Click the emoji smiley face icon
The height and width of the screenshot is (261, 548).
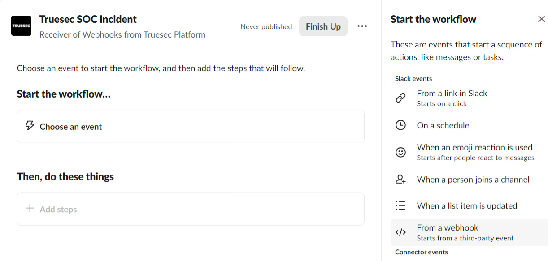[x=400, y=152]
